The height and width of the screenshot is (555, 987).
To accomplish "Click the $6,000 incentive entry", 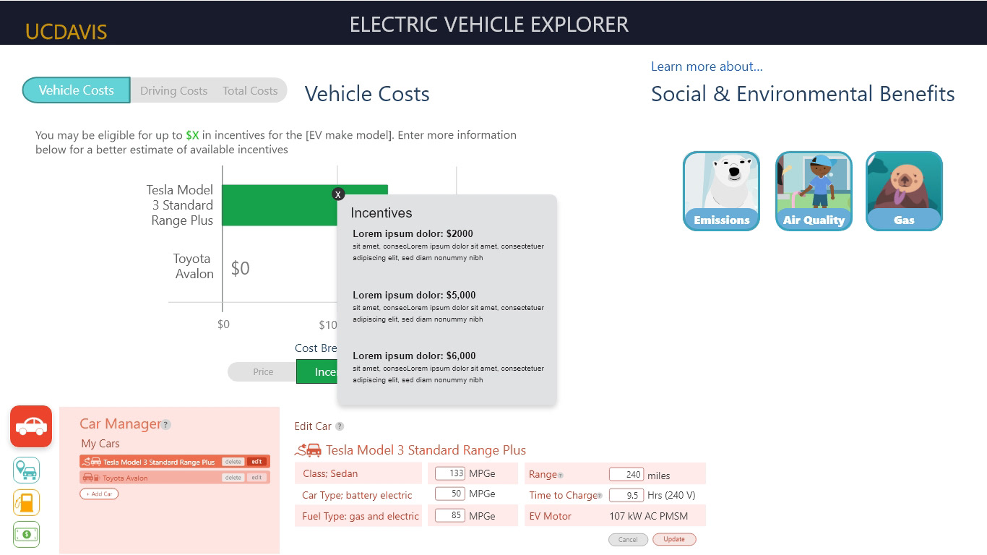I will coord(448,367).
